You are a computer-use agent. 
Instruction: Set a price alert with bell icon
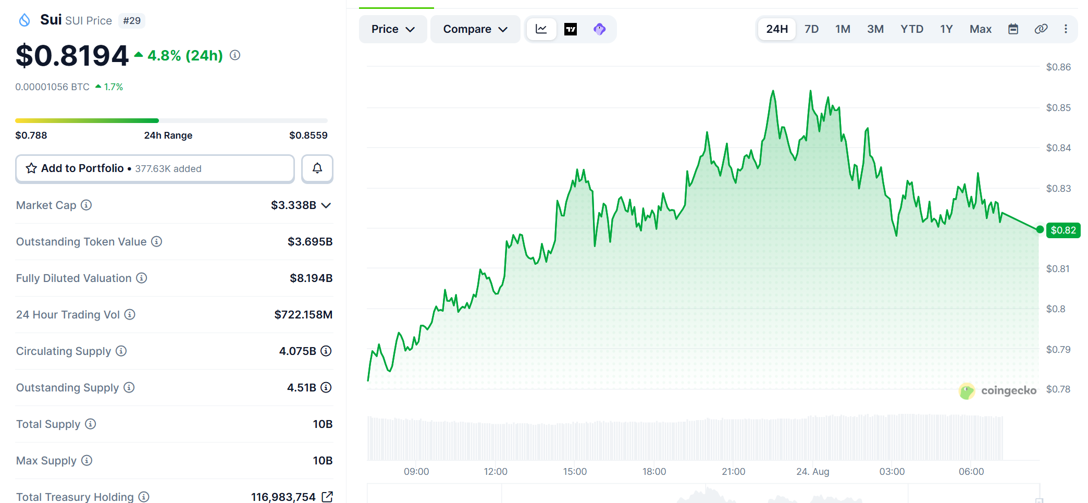(317, 168)
